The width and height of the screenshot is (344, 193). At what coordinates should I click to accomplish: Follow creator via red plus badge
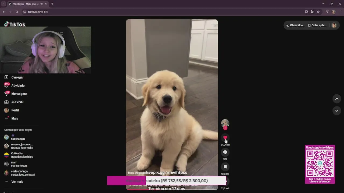click(x=225, y=128)
